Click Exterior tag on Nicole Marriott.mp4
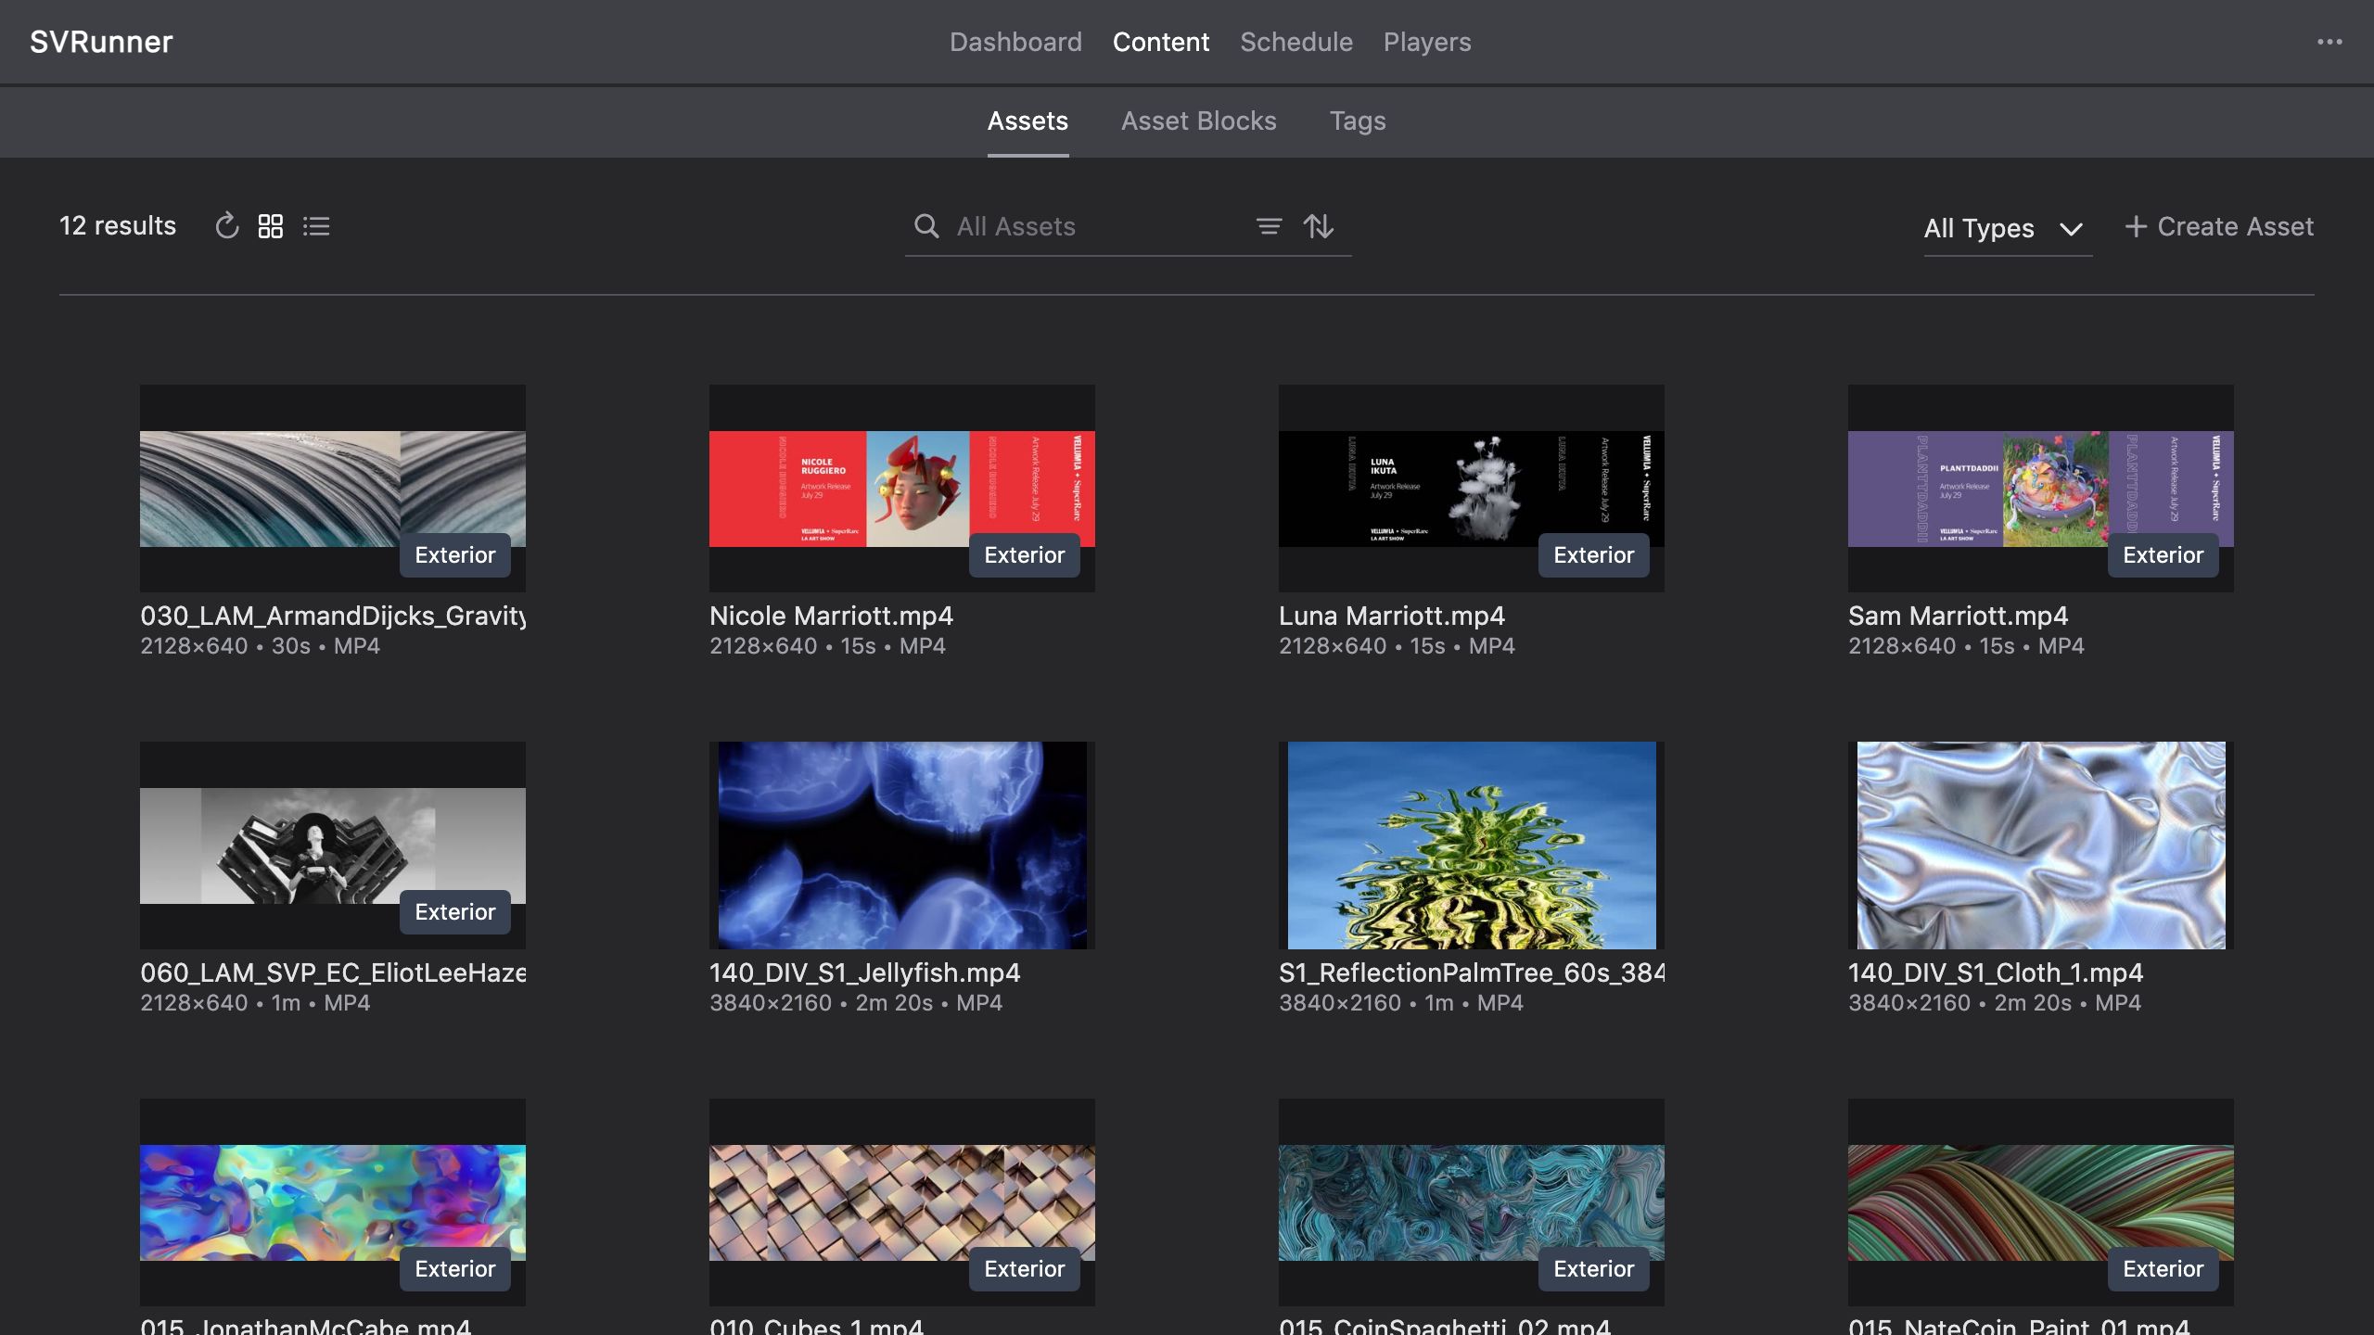Viewport: 2374px width, 1335px height. (1024, 555)
